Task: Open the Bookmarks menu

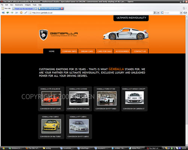Action: [x=19, y=5]
